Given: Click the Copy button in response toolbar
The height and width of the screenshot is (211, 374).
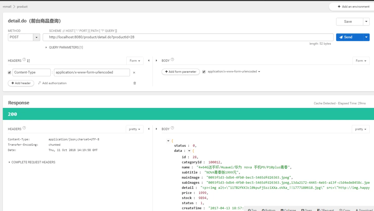Looking at the screenshot, I should 345,210.
